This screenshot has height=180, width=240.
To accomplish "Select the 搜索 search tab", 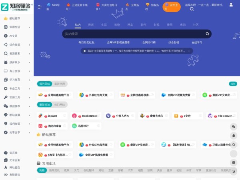I will [91, 25].
